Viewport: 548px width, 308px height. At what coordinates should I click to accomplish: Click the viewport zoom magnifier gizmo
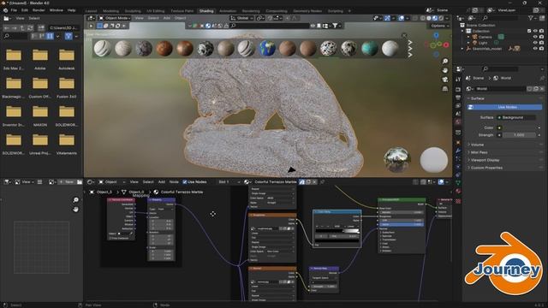pos(445,62)
